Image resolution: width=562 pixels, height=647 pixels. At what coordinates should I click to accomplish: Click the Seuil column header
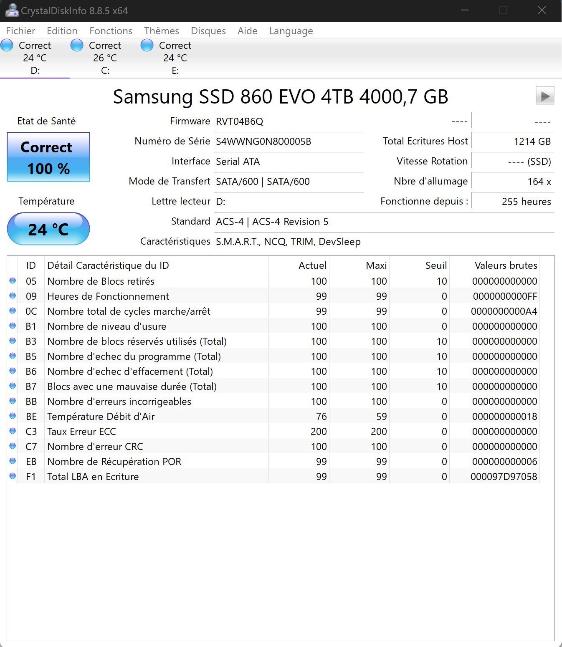click(x=419, y=265)
